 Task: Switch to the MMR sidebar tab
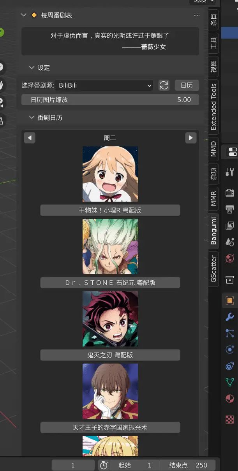(x=213, y=199)
